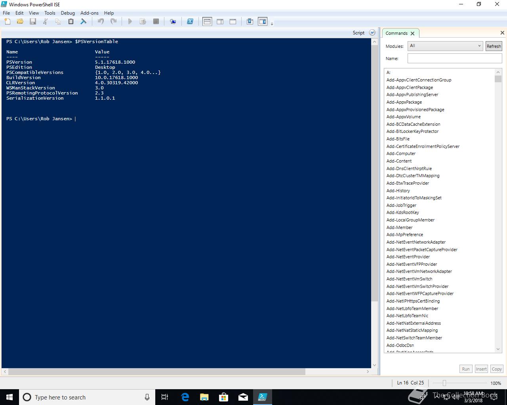Adjust the zoom slider in status bar

(x=444, y=383)
